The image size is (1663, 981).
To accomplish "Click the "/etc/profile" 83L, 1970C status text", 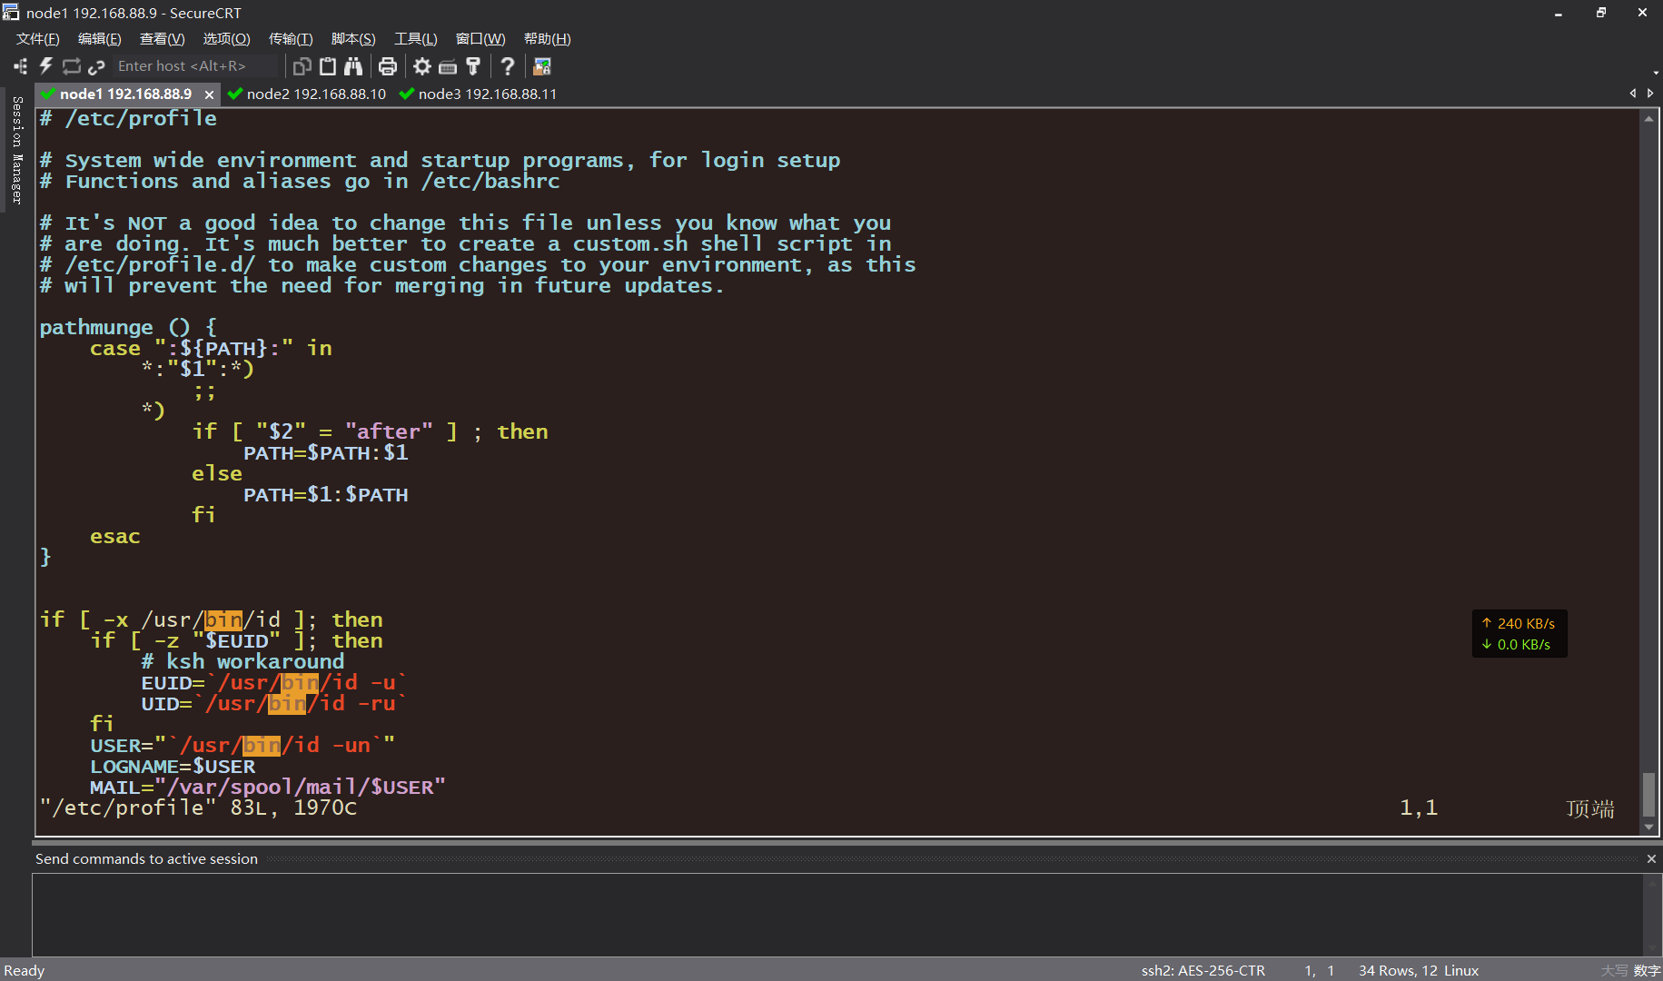I will coord(198,808).
